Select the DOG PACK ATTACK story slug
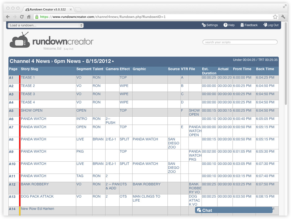 pyautogui.click(x=37, y=196)
